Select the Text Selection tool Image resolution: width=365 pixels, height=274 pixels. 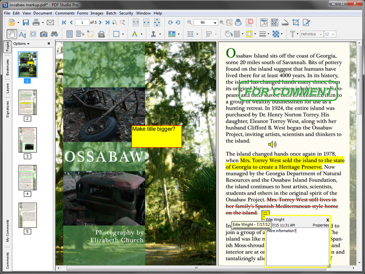(22, 34)
